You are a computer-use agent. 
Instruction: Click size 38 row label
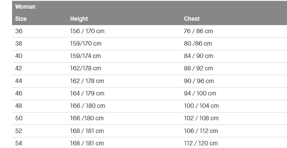[19, 44]
